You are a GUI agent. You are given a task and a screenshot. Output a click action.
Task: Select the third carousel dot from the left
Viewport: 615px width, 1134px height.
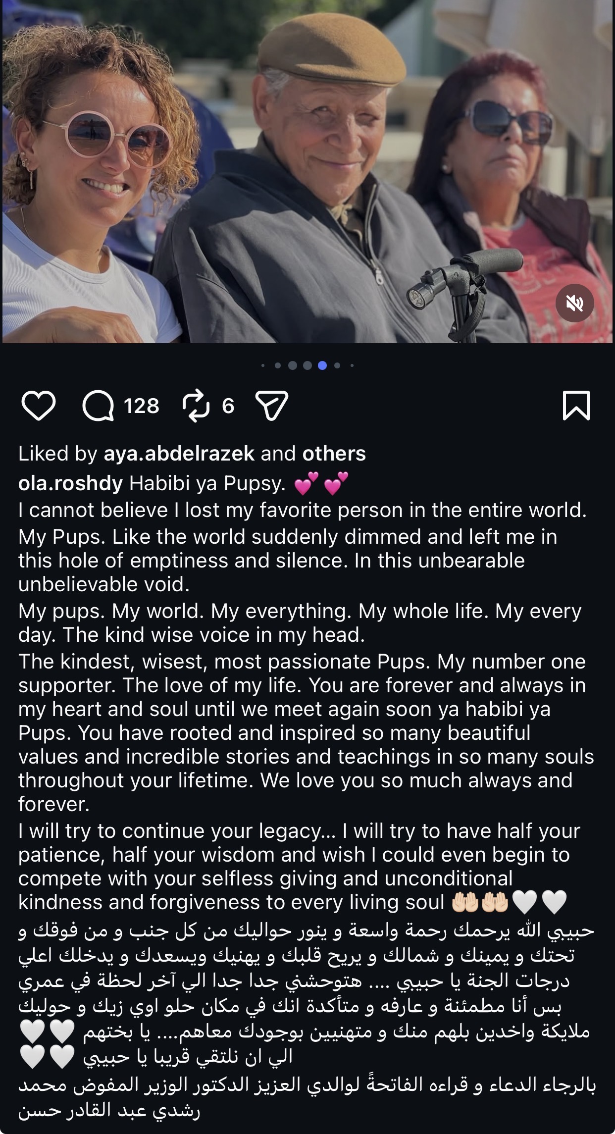[x=293, y=365]
